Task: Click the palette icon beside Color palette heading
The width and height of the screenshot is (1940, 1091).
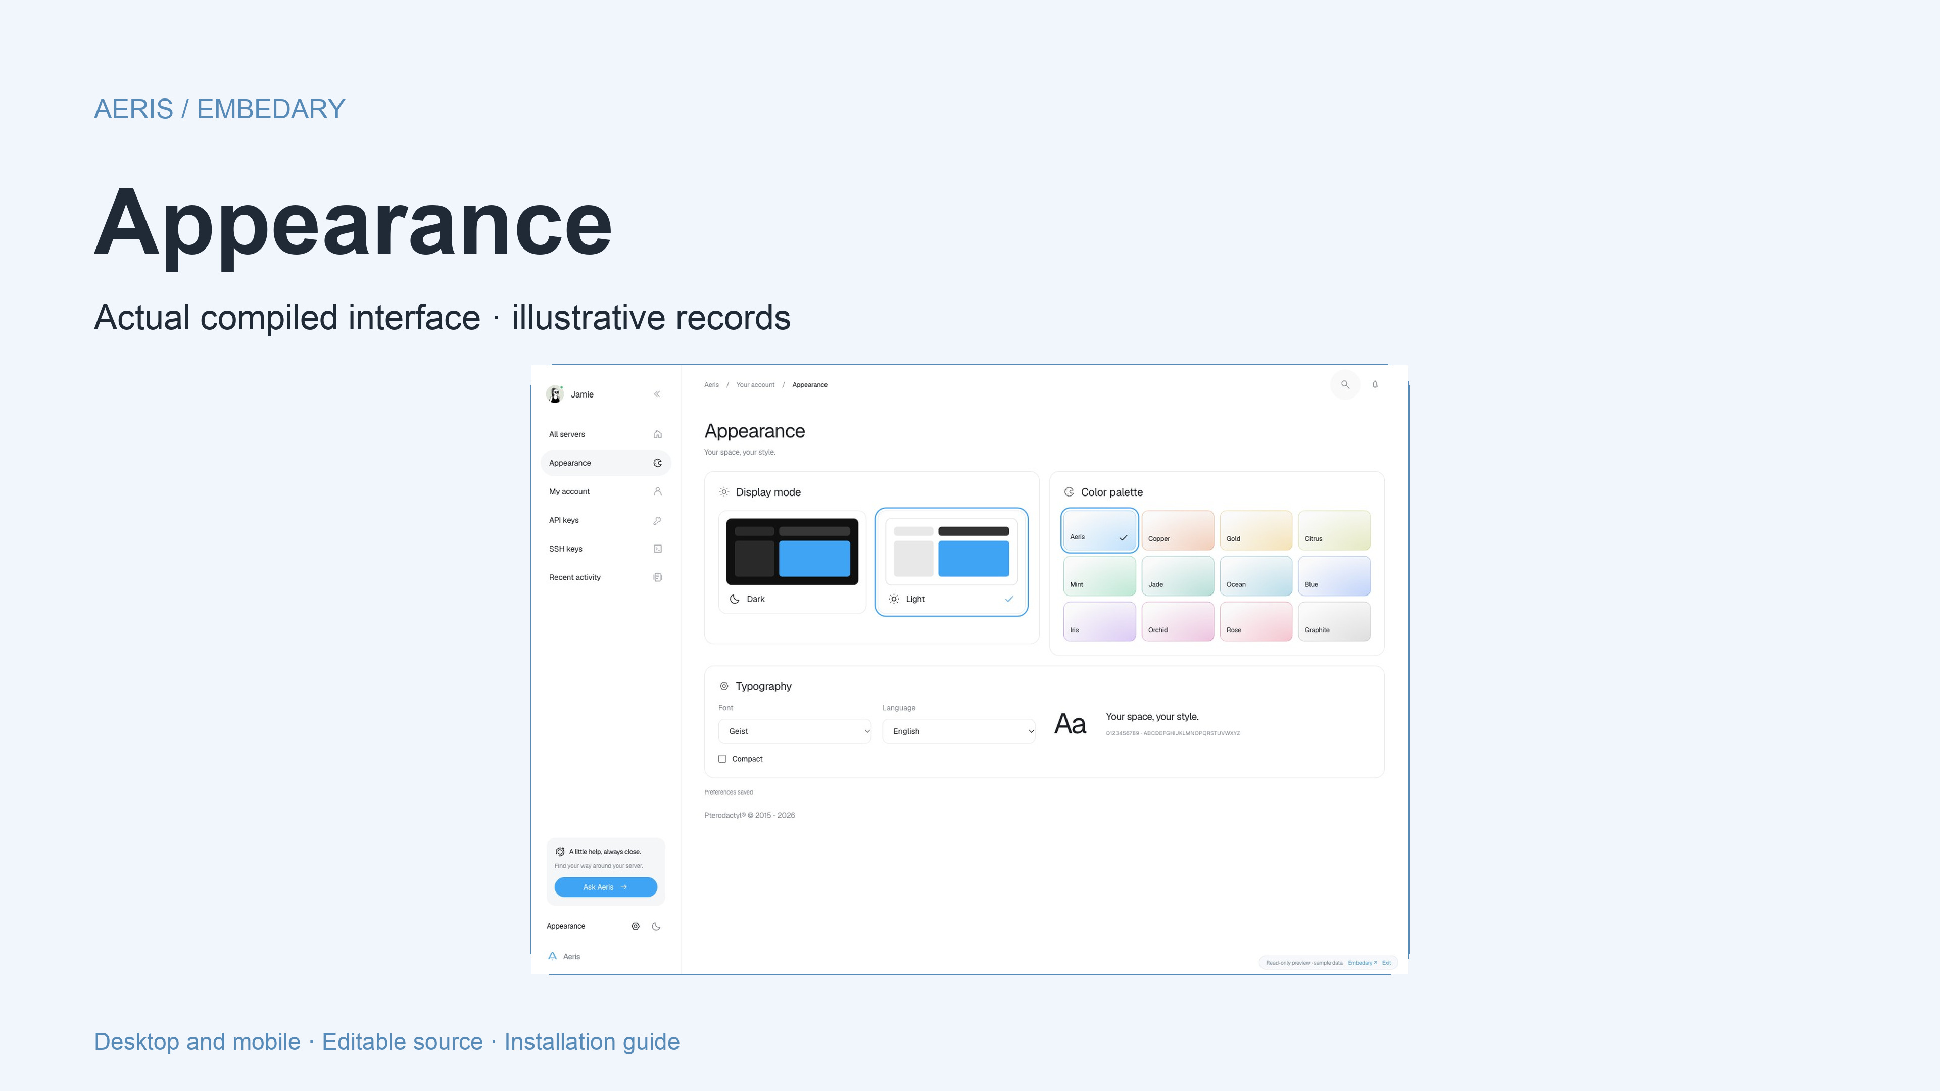Action: pyautogui.click(x=1069, y=492)
